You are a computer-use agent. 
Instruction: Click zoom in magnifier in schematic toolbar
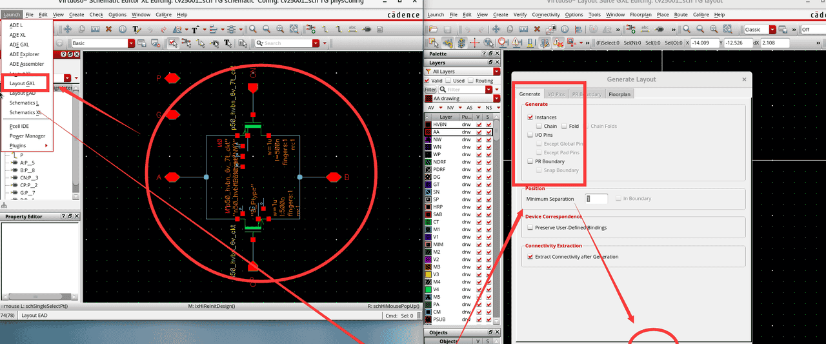253,29
